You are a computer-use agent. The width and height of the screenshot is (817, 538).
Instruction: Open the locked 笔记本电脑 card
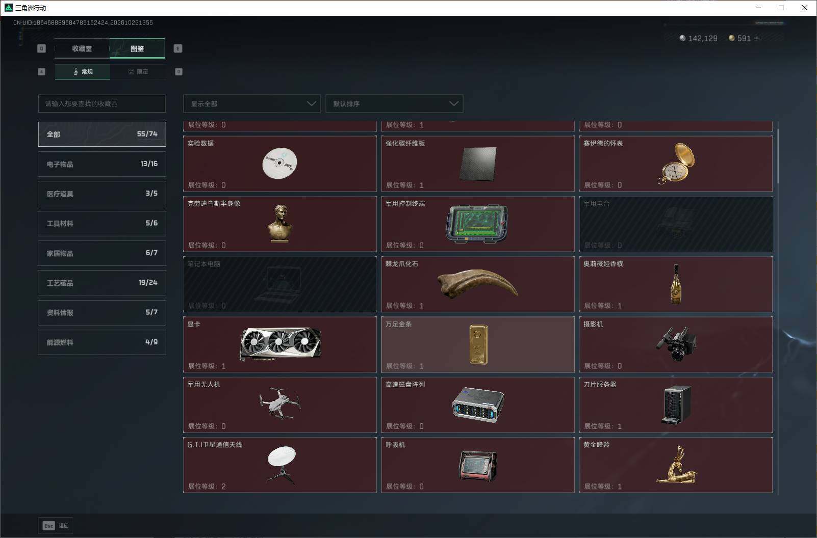point(280,284)
